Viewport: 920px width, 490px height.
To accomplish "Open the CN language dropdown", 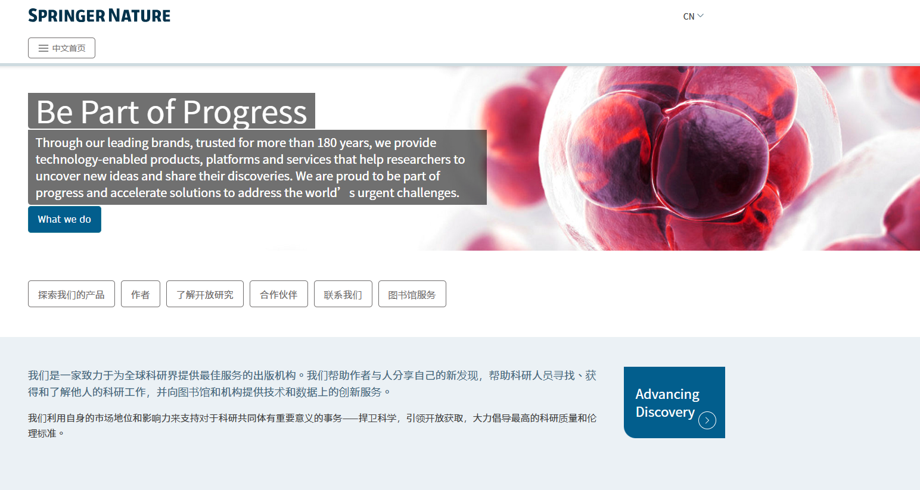I will (692, 16).
